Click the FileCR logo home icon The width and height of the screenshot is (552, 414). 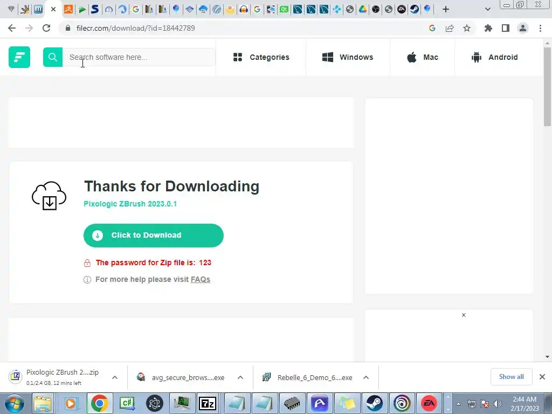[x=19, y=57]
